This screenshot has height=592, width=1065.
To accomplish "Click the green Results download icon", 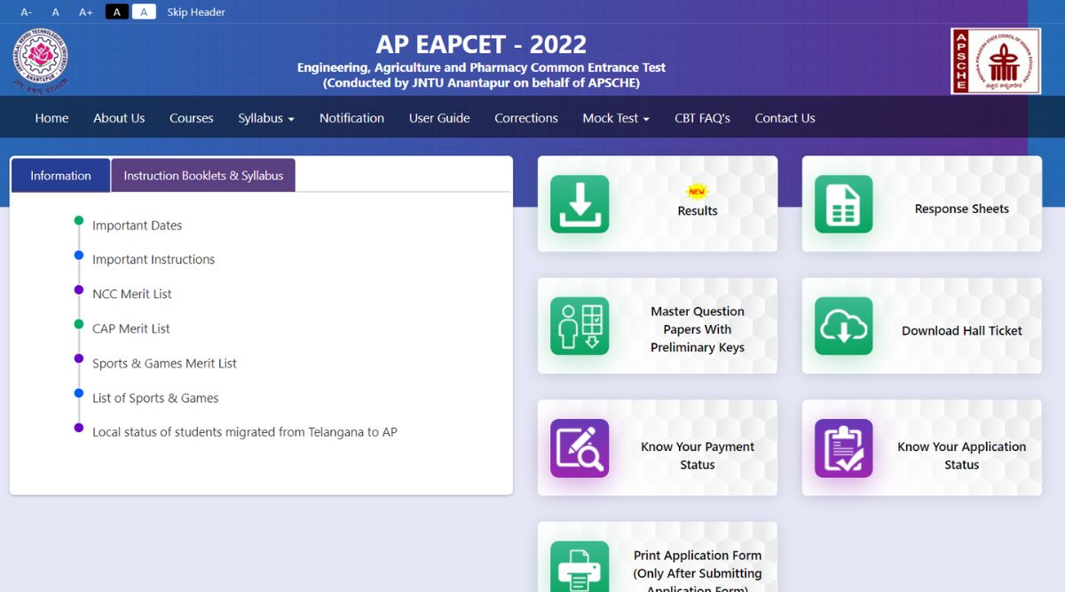I will point(580,204).
